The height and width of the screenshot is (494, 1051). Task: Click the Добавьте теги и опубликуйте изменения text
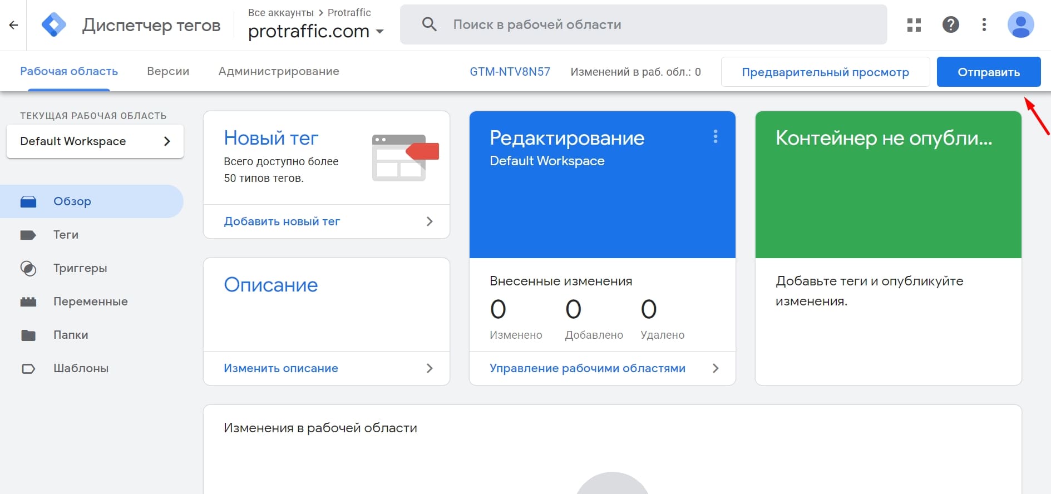pos(870,291)
